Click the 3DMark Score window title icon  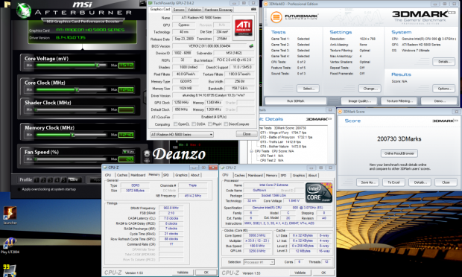coord(340,112)
